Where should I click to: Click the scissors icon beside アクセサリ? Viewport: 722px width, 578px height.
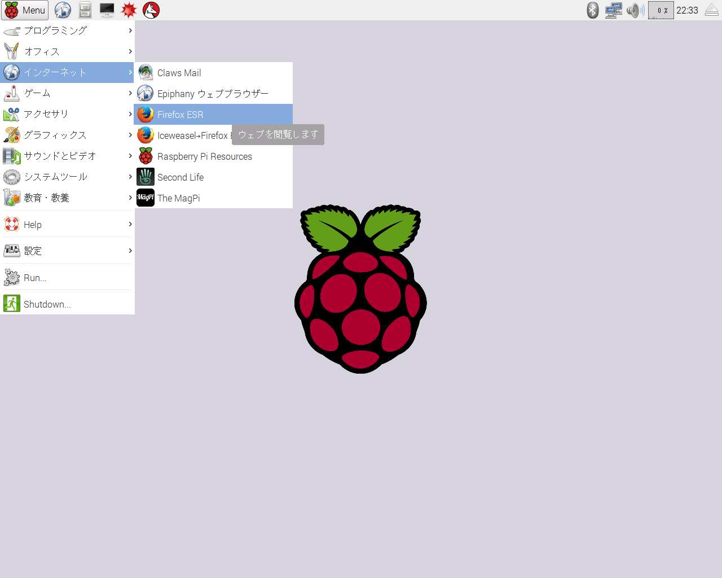click(x=12, y=114)
